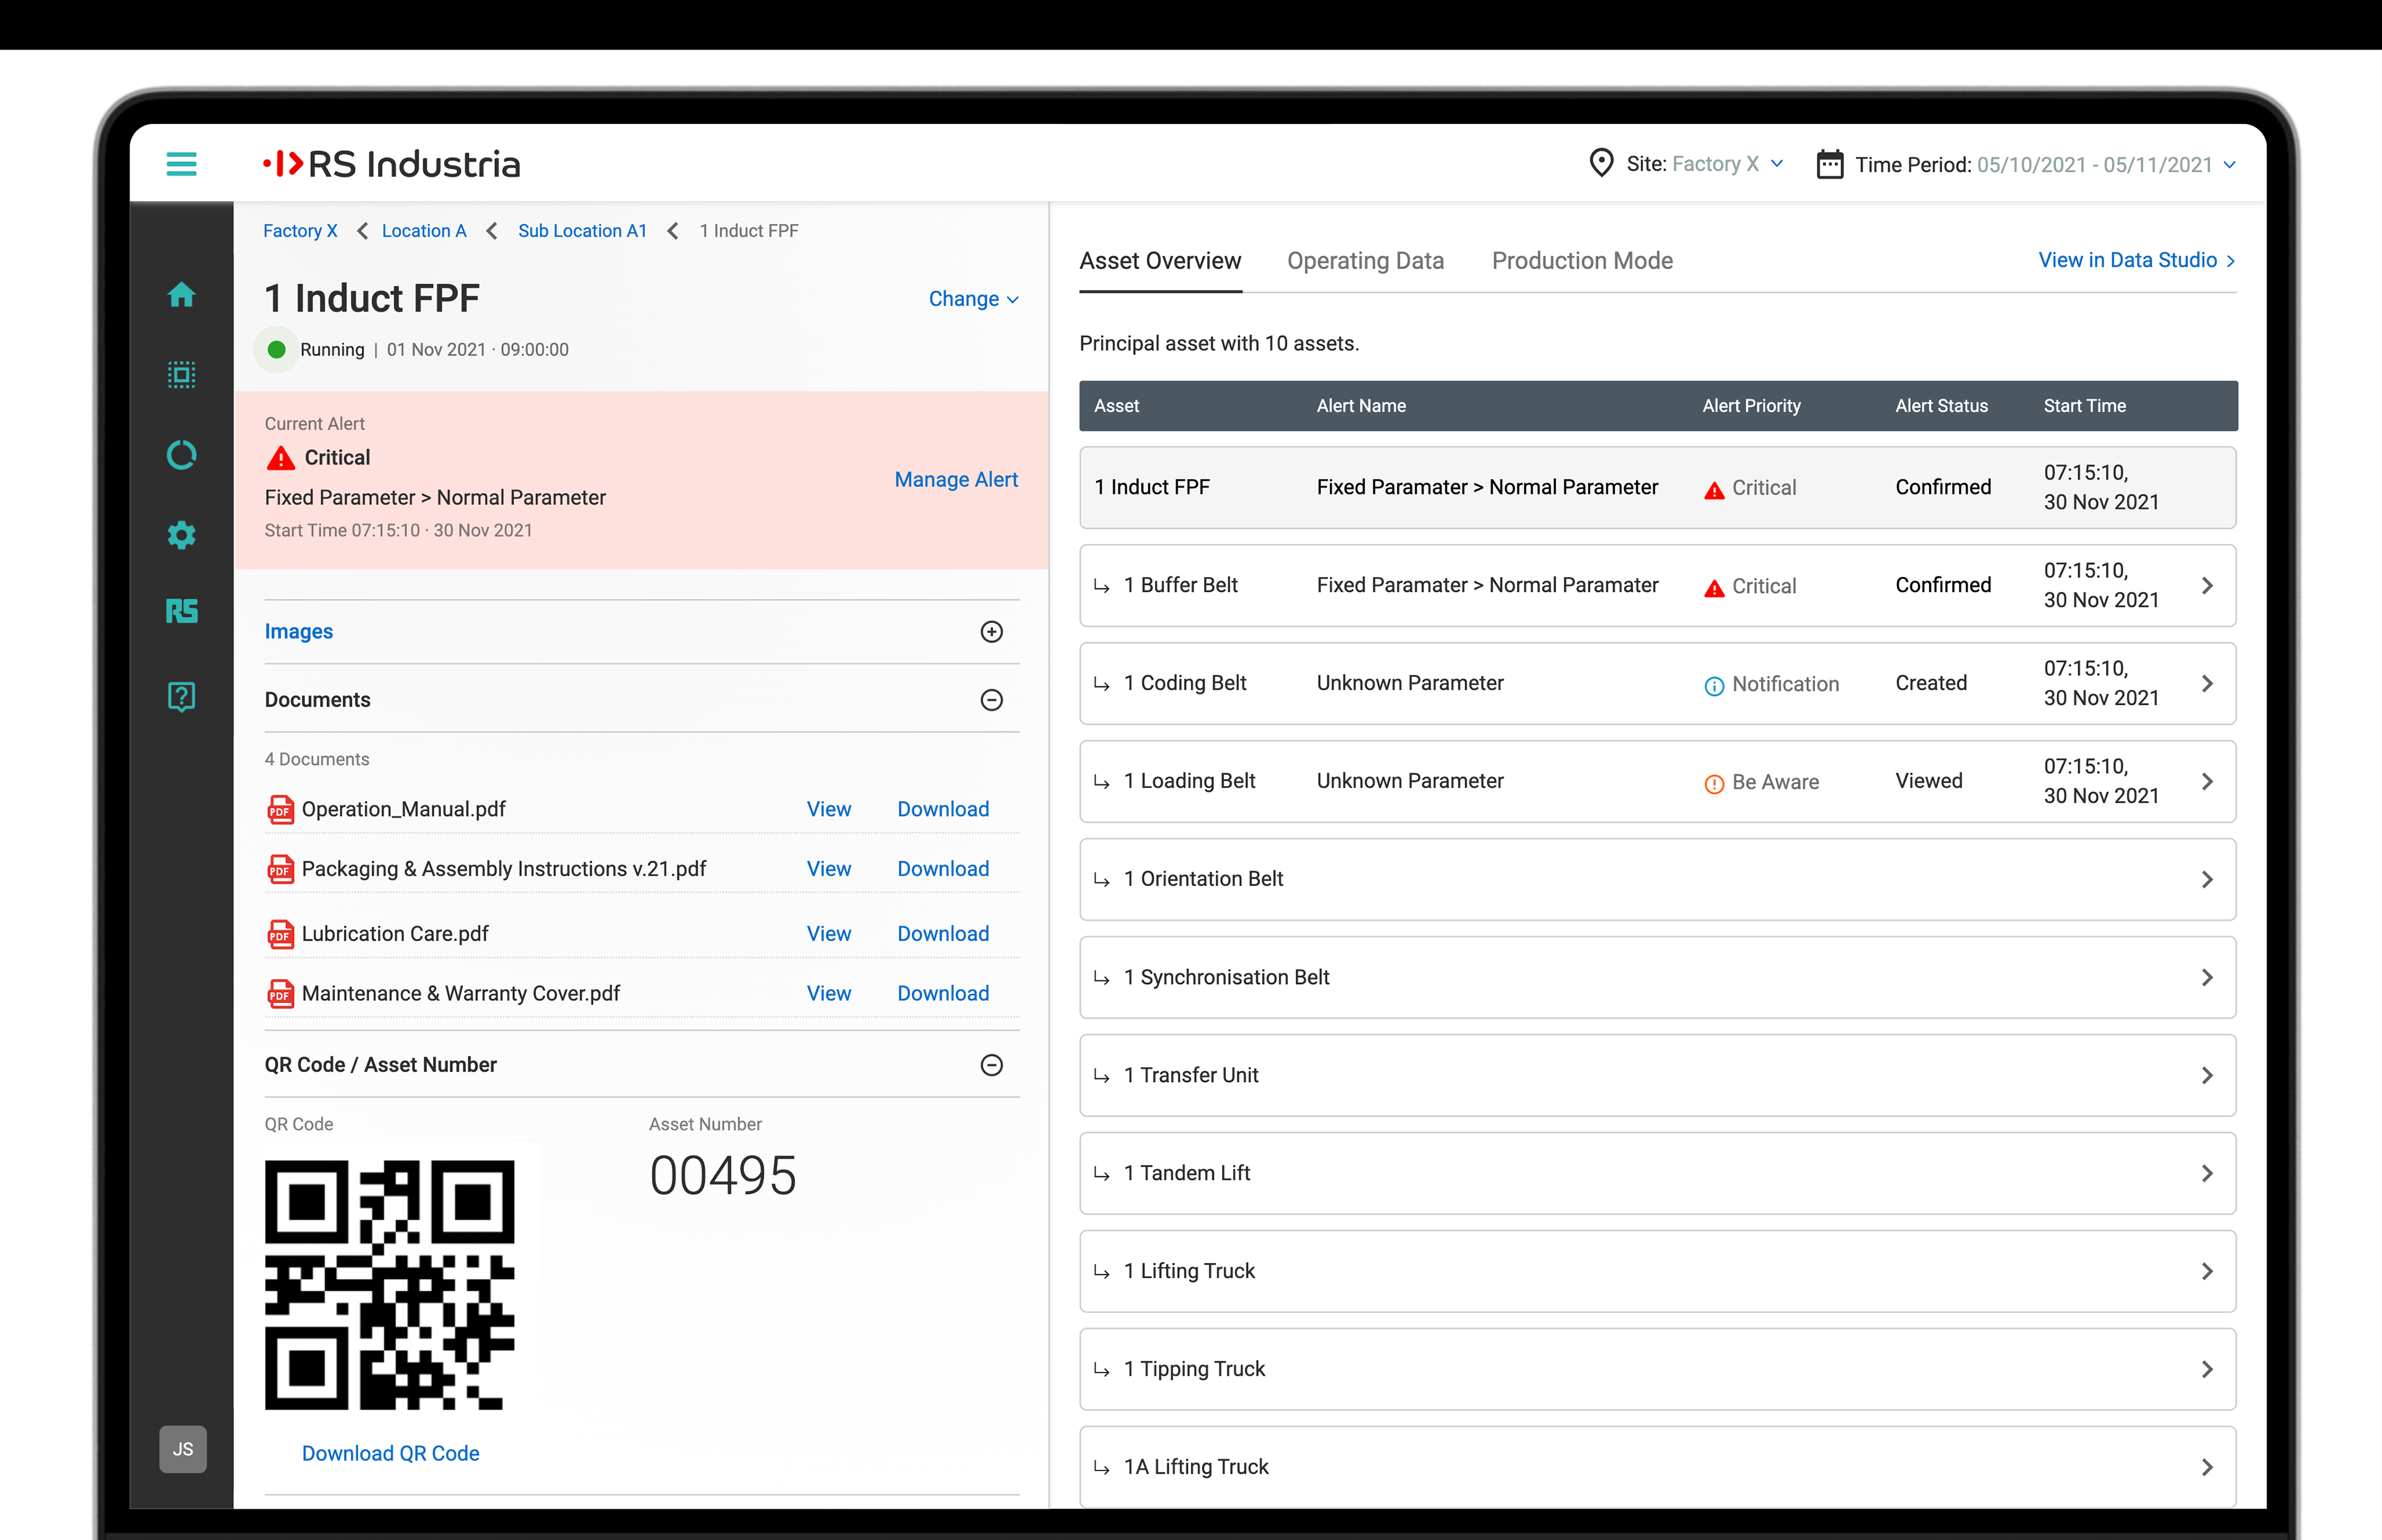Screen dimensions: 2382x1540
Task: Click the Manage Alert link
Action: pyautogui.click(x=956, y=480)
